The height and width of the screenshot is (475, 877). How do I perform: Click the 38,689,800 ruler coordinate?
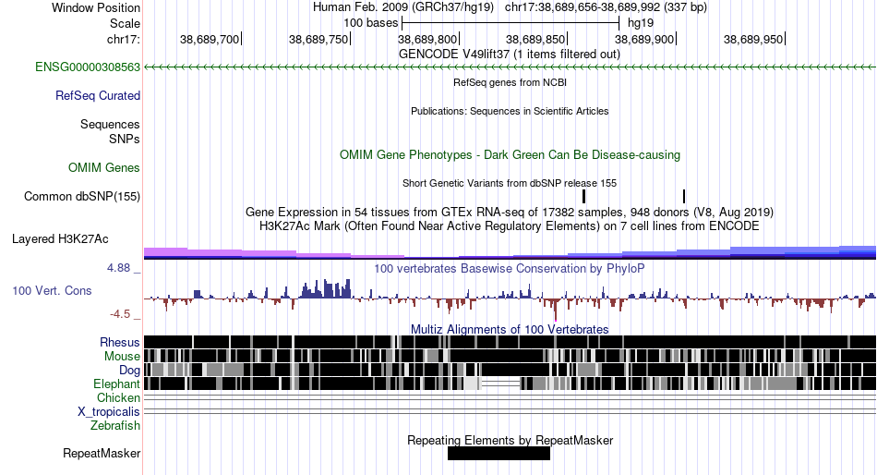pyautogui.click(x=427, y=39)
